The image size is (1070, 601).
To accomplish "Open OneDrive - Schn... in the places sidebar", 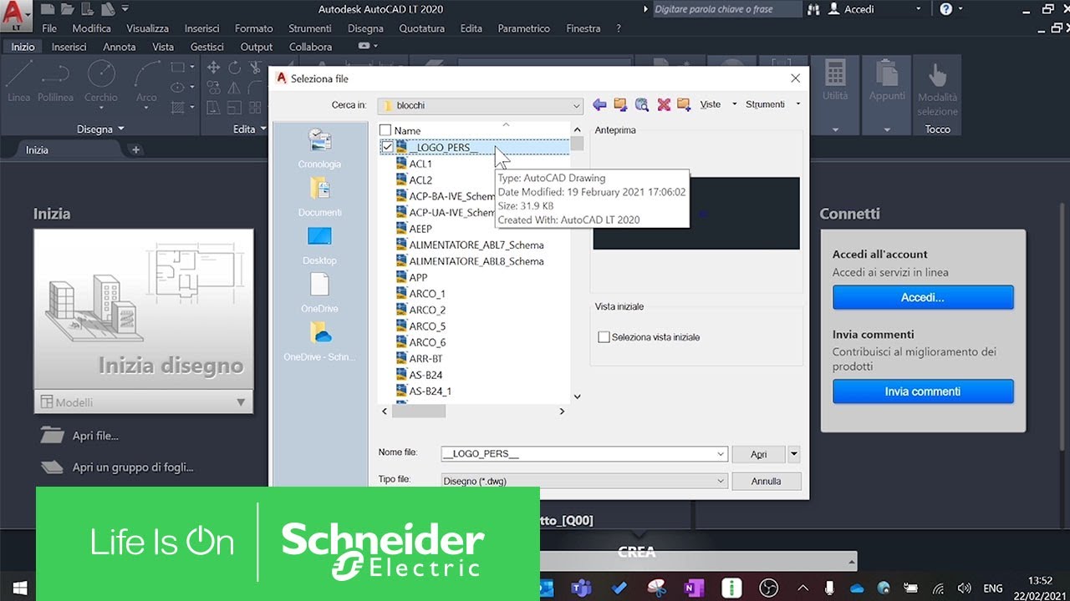I will (319, 341).
